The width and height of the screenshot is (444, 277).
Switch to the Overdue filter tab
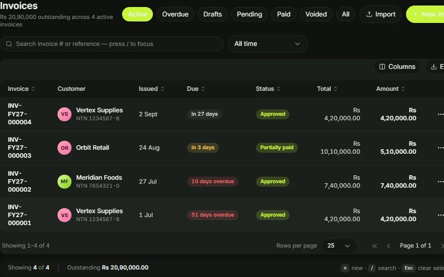pos(175,14)
